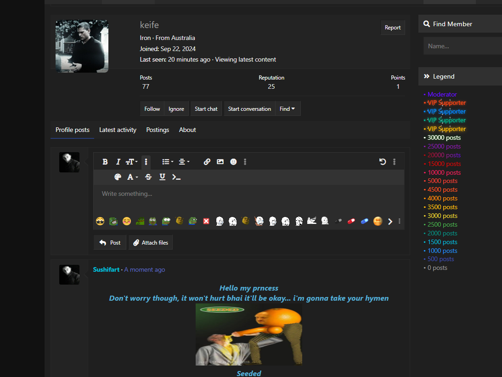Click the Post button
This screenshot has height=377, width=502.
point(110,243)
